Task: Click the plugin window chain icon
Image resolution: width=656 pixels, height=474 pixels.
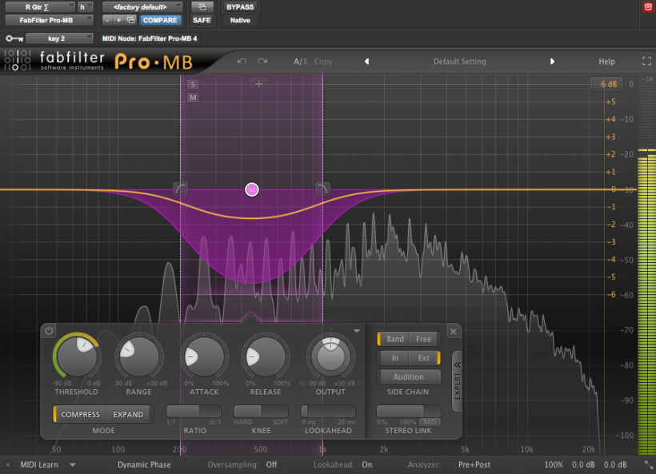Action: pyautogui.click(x=202, y=7)
